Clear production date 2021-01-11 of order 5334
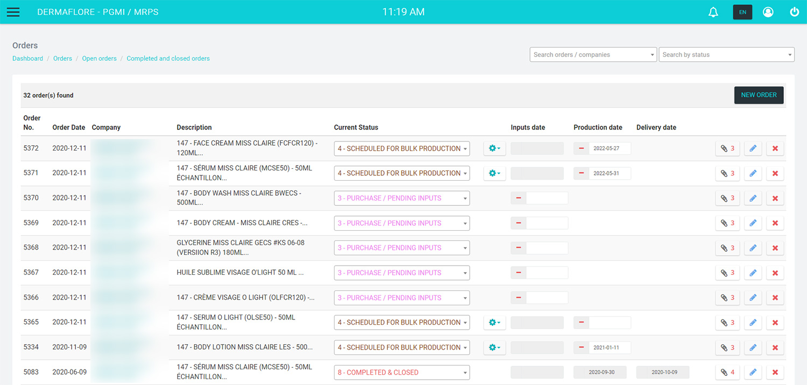The height and width of the screenshot is (385, 807). [x=581, y=347]
